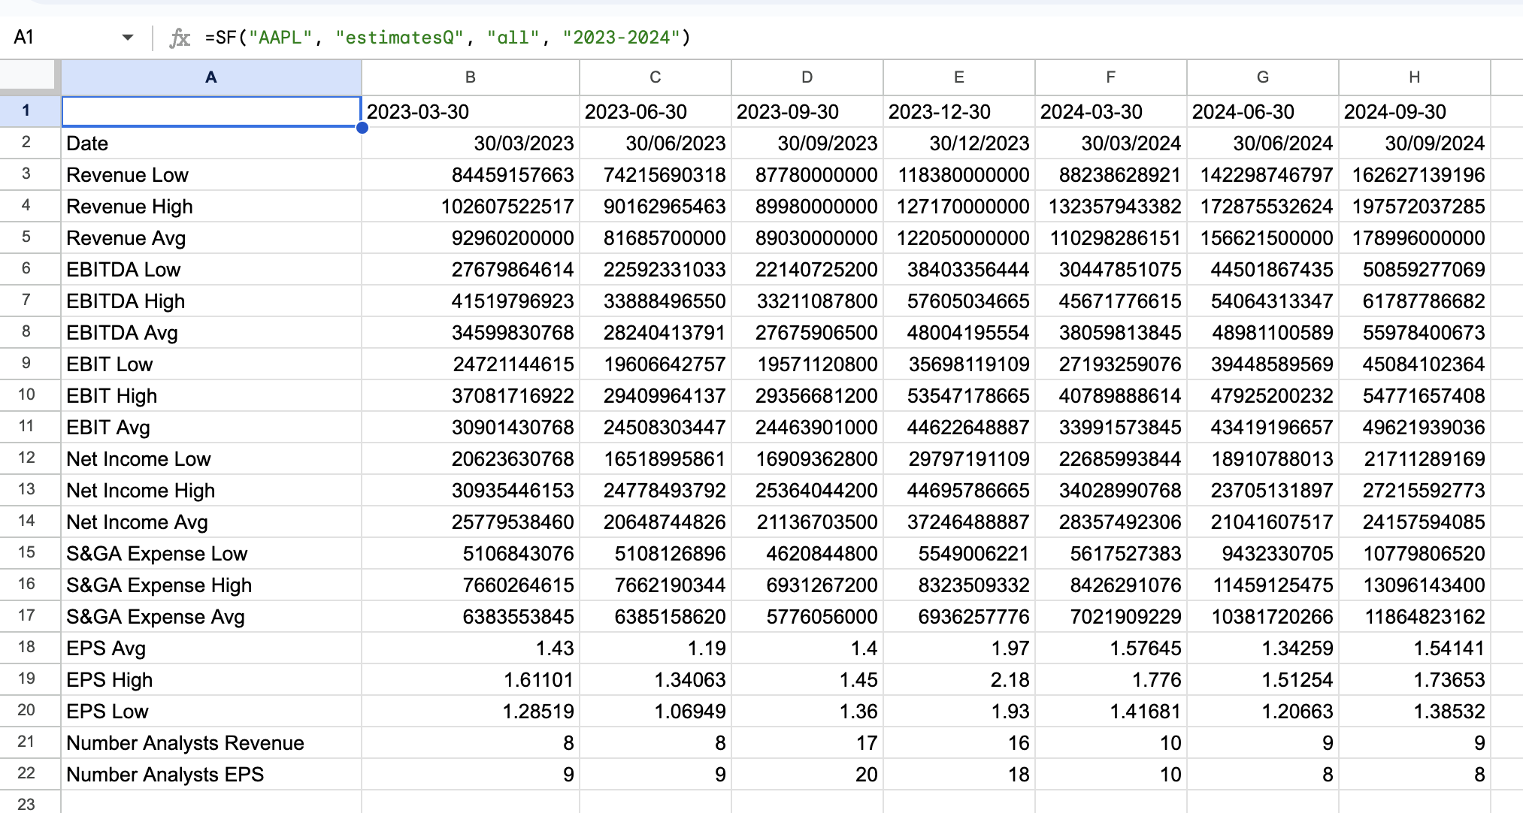
Task: Select the 'S&GA Expense Avg' label cell
Action: pyautogui.click(x=211, y=616)
